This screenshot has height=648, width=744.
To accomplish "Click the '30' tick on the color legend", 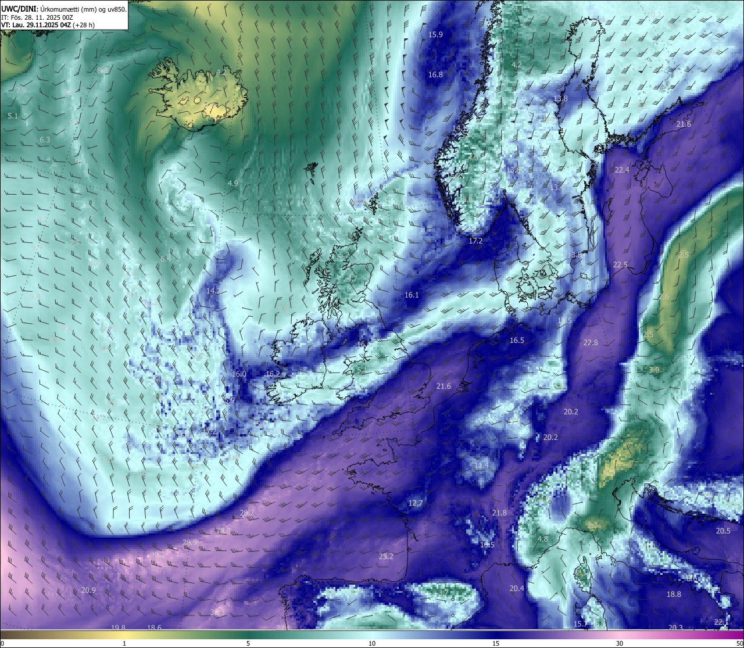I will (x=620, y=643).
